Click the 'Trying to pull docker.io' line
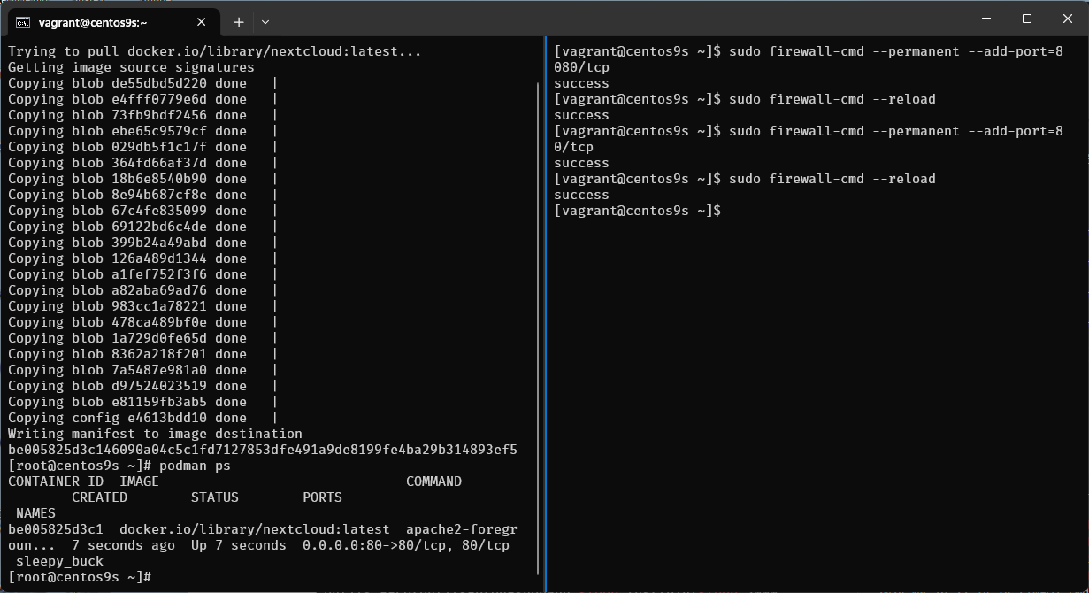 point(215,51)
